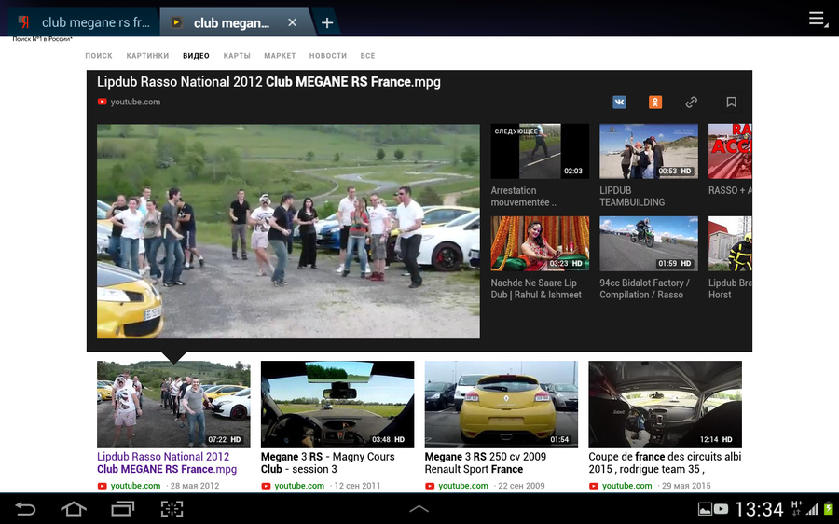Screen dimensions: 839x524
Task: Play the main Lipdub video
Action: [x=288, y=231]
